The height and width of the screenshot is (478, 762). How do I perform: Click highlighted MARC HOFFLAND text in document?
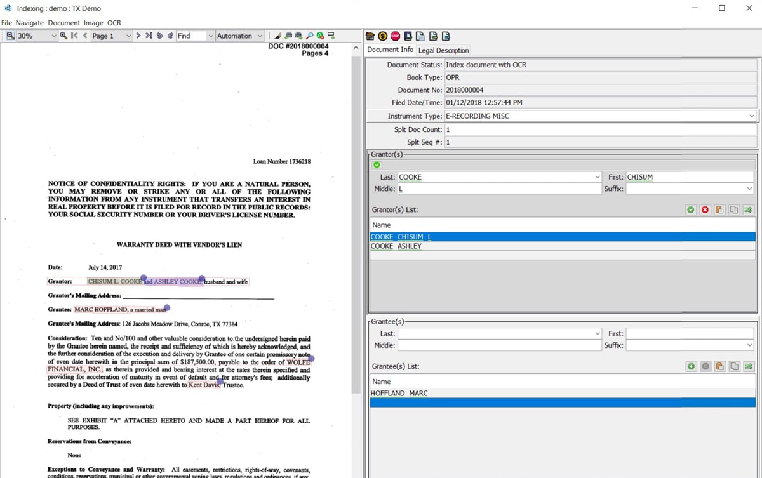119,310
